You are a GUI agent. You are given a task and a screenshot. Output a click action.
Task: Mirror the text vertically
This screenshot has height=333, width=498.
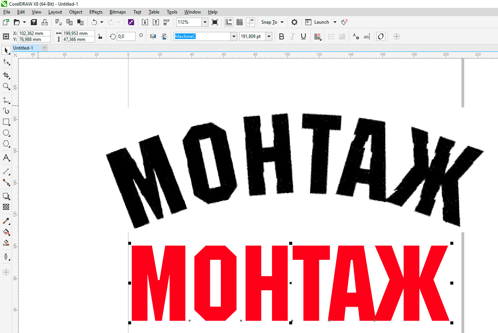[x=164, y=36]
